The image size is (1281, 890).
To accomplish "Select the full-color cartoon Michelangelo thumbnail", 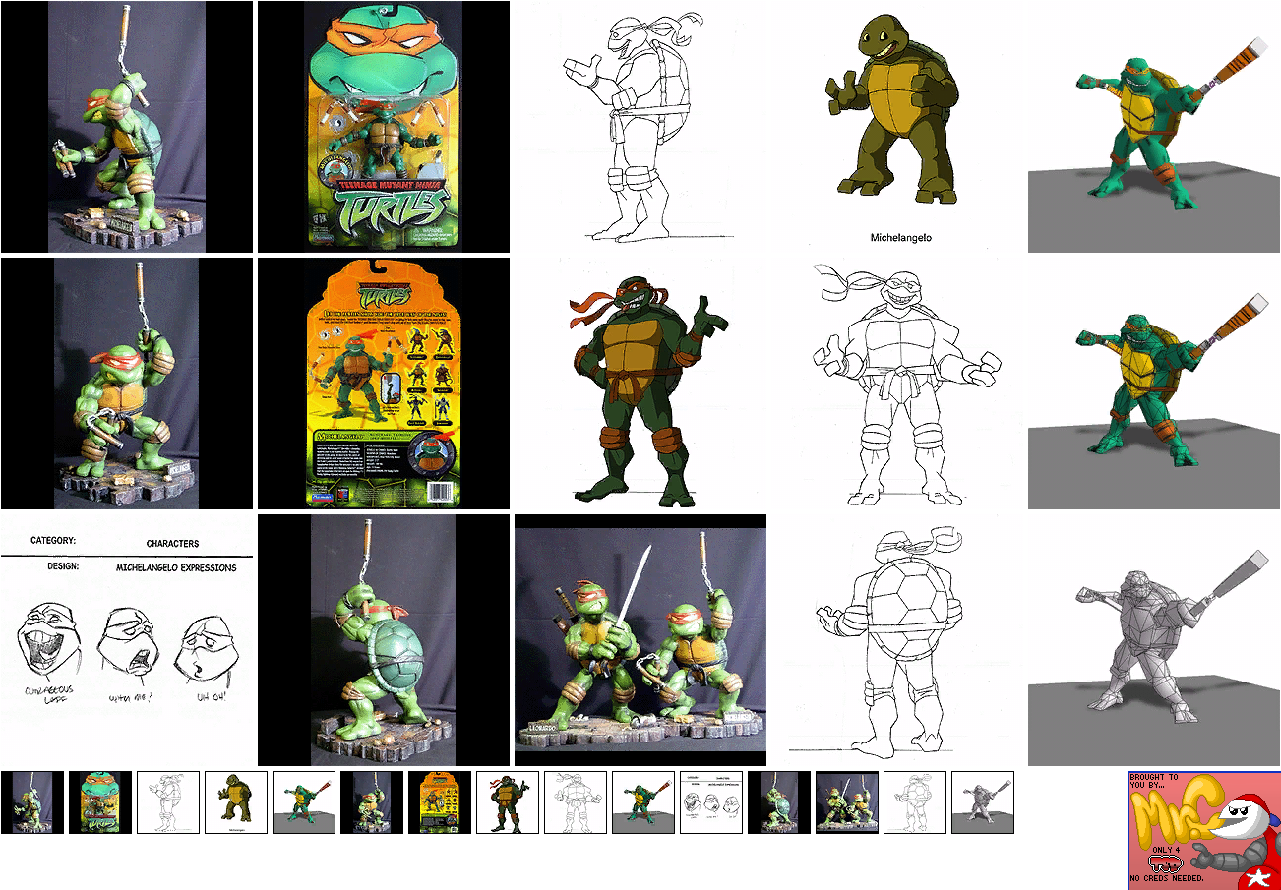I will (508, 802).
